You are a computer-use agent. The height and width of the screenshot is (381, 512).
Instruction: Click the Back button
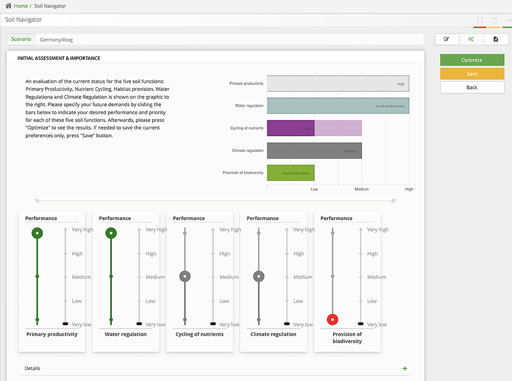click(472, 87)
